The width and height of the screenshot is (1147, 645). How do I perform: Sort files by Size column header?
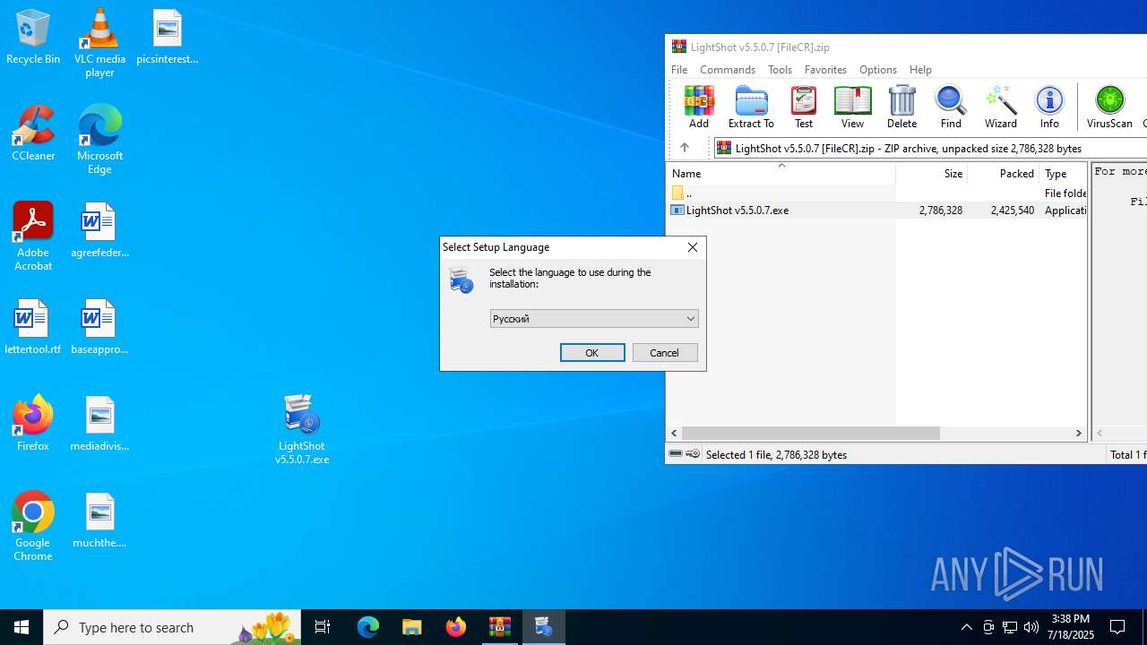coord(931,174)
